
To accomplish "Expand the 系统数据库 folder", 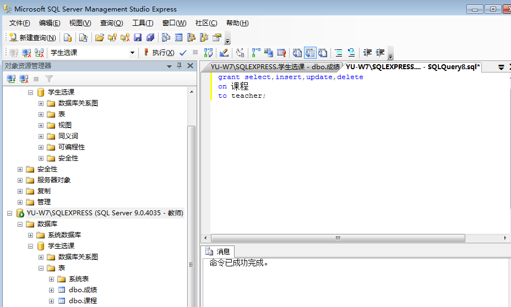I will point(31,235).
